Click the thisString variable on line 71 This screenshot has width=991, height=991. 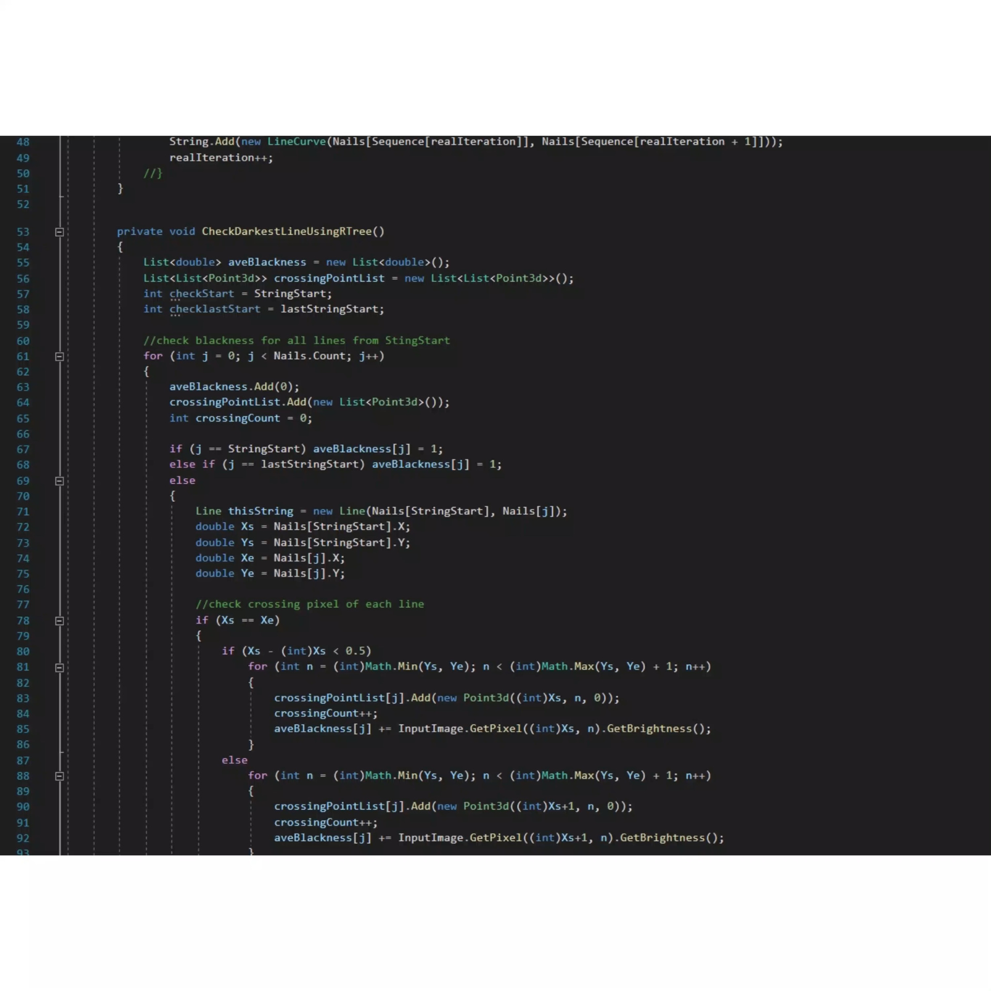260,512
